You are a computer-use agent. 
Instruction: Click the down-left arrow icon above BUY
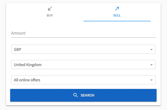[50, 9]
